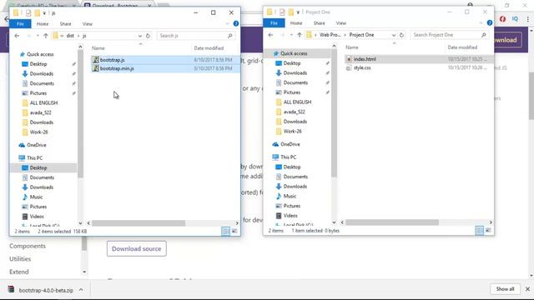Open address history dropdown in js window
The width and height of the screenshot is (534, 300).
[140, 36]
